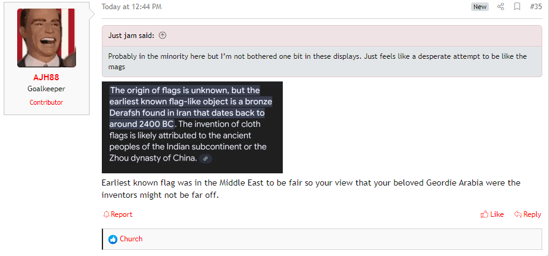The width and height of the screenshot is (549, 256).
Task: Click the link chip in the embedded image
Action: point(205,159)
